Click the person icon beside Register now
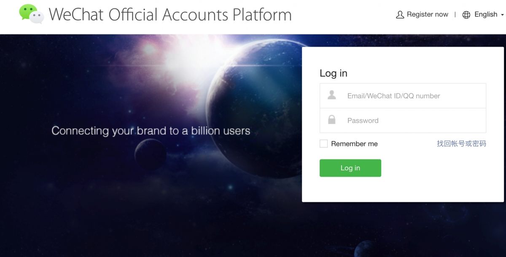The image size is (506, 257). (x=400, y=15)
